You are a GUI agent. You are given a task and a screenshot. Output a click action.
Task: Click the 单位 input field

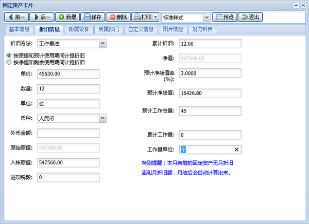(68, 103)
